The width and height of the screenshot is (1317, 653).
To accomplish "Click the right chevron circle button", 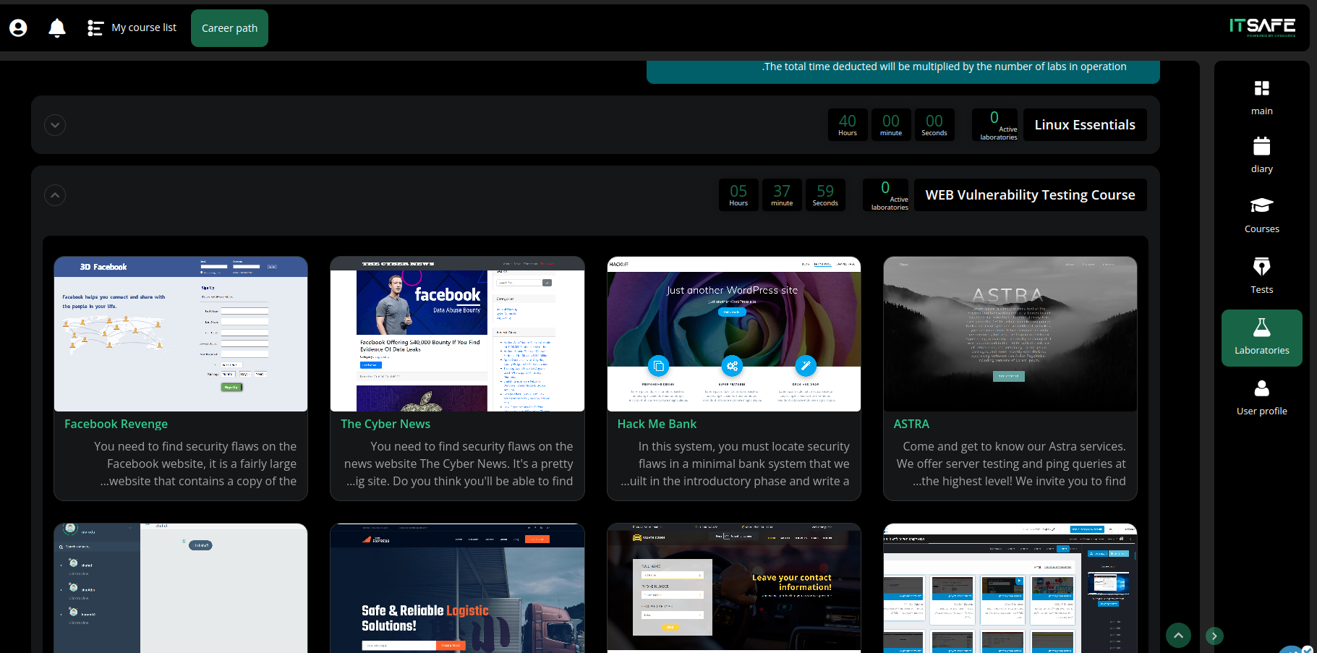I will click(x=1214, y=636).
